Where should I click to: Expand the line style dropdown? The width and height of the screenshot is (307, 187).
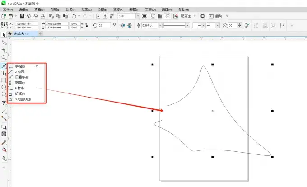(188, 26)
